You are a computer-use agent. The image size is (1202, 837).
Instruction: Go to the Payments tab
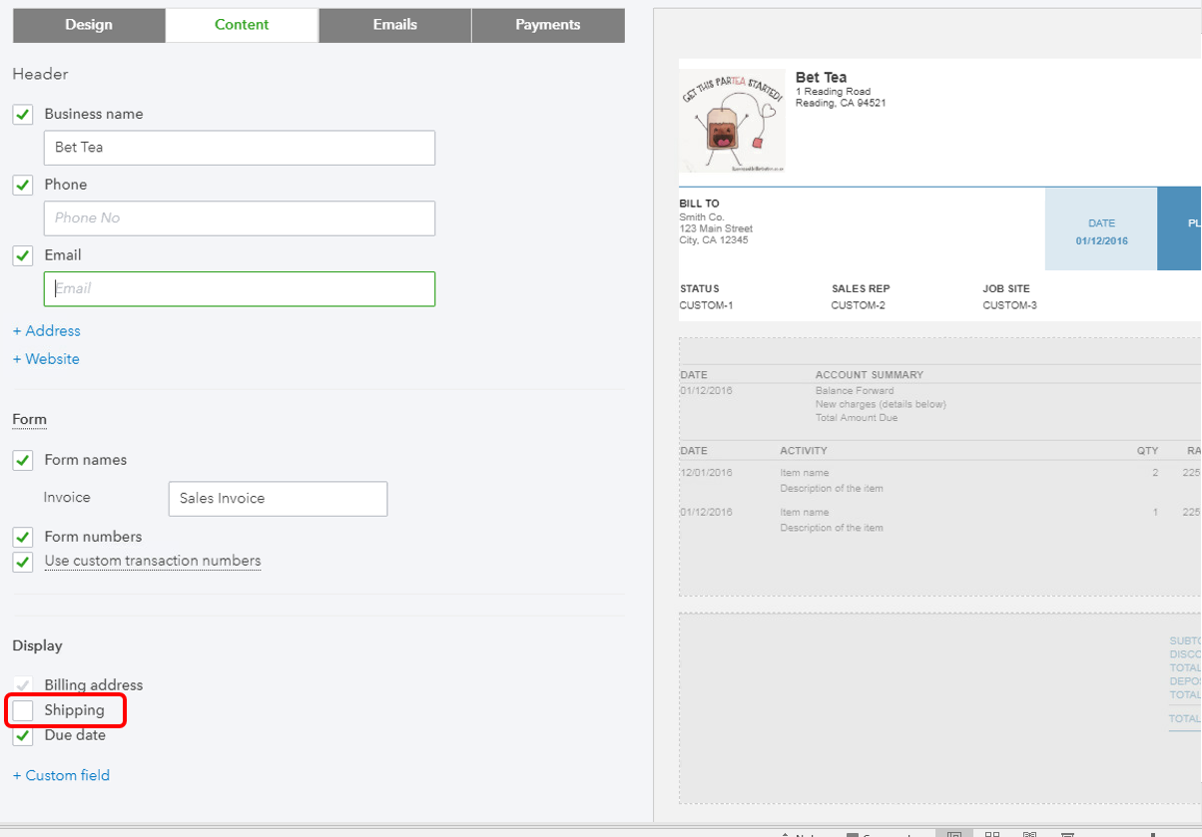point(547,25)
